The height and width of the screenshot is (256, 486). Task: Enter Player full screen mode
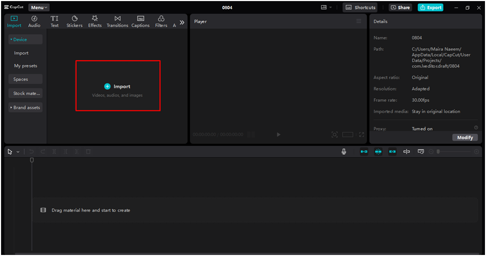pyautogui.click(x=362, y=135)
